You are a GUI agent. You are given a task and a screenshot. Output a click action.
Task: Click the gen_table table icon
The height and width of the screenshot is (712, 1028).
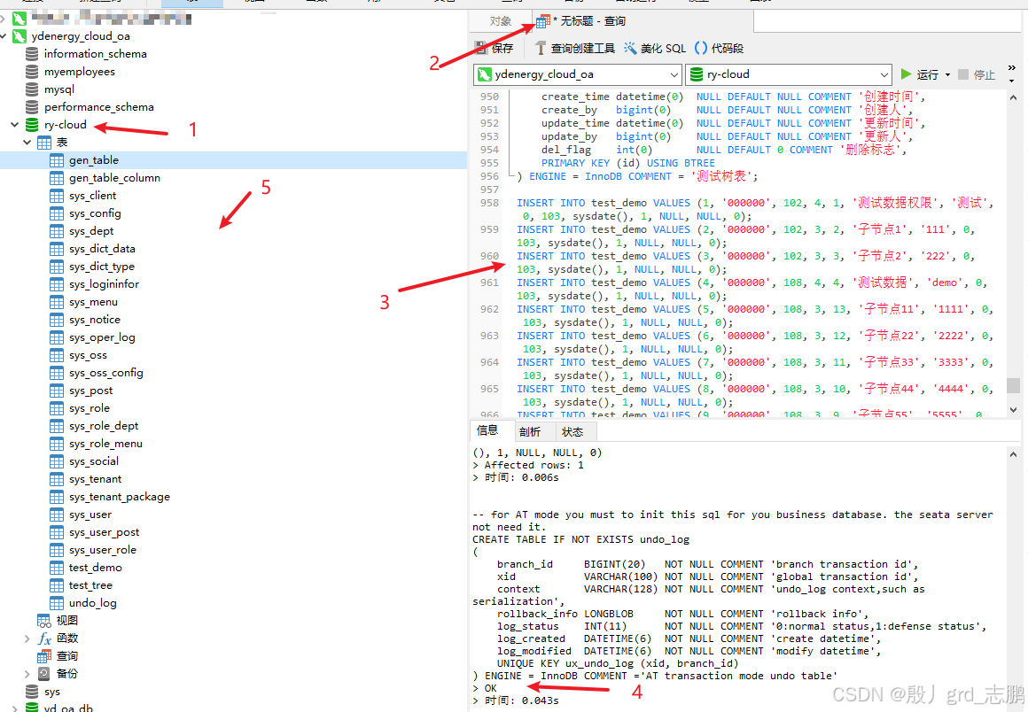(x=57, y=160)
